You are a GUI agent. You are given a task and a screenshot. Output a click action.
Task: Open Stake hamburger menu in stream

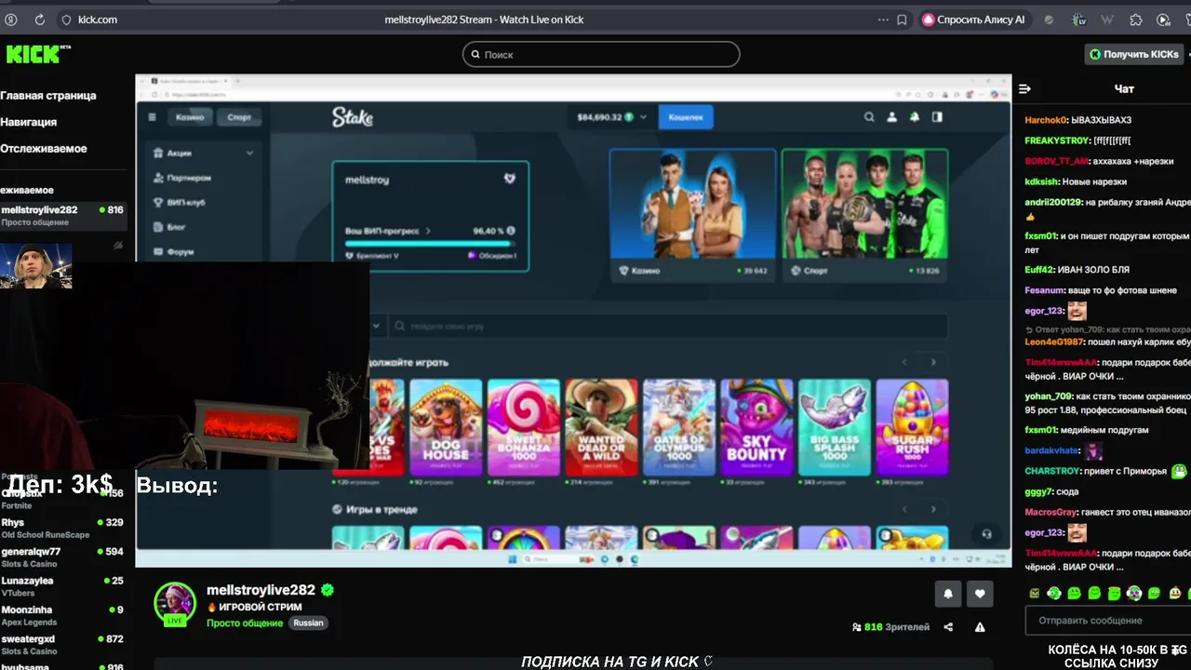[x=152, y=117]
